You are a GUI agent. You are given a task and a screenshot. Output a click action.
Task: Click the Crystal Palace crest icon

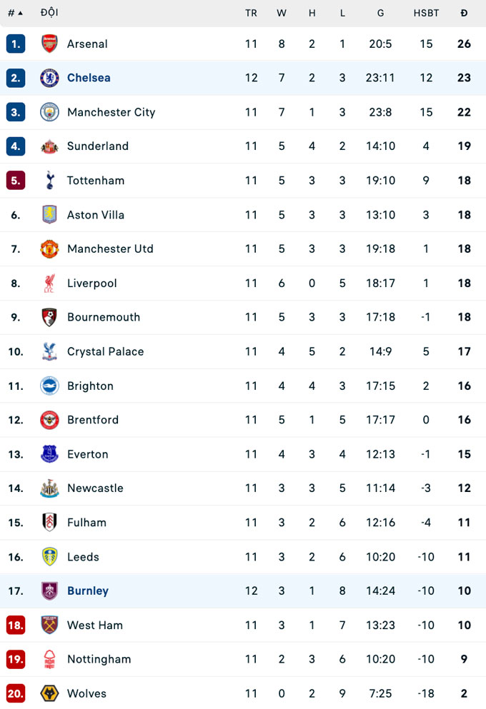pos(49,351)
